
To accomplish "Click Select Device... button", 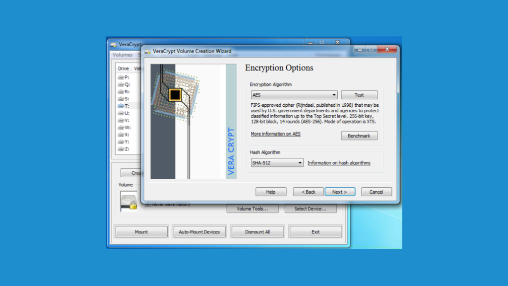I will point(311,209).
